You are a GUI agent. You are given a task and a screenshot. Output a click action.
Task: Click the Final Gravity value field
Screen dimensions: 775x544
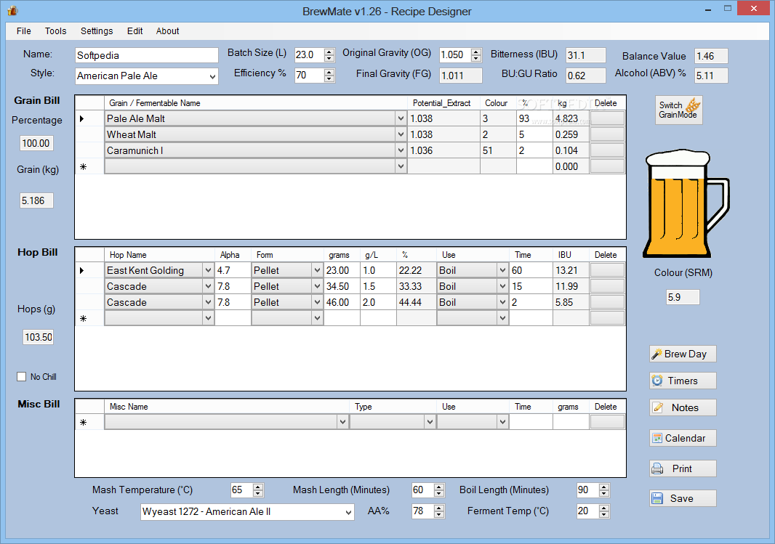point(461,76)
